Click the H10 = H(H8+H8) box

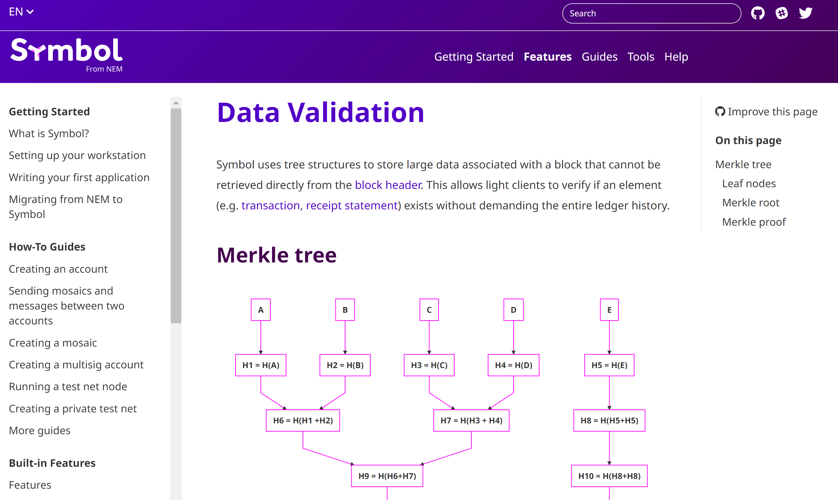[x=609, y=476]
